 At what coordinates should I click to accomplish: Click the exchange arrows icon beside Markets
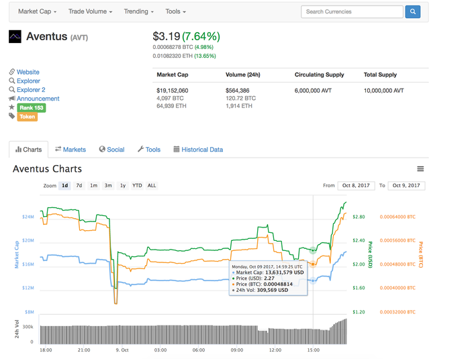pos(58,149)
